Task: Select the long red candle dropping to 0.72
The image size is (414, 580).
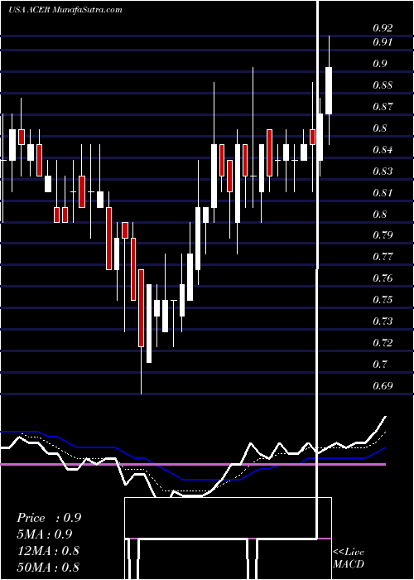Action: [x=141, y=308]
